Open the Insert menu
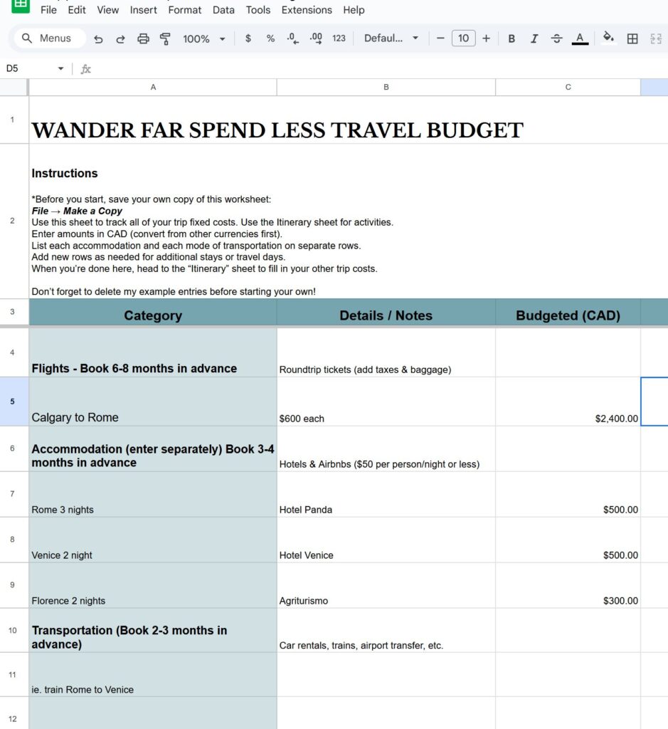This screenshot has height=729, width=668. pos(144,10)
